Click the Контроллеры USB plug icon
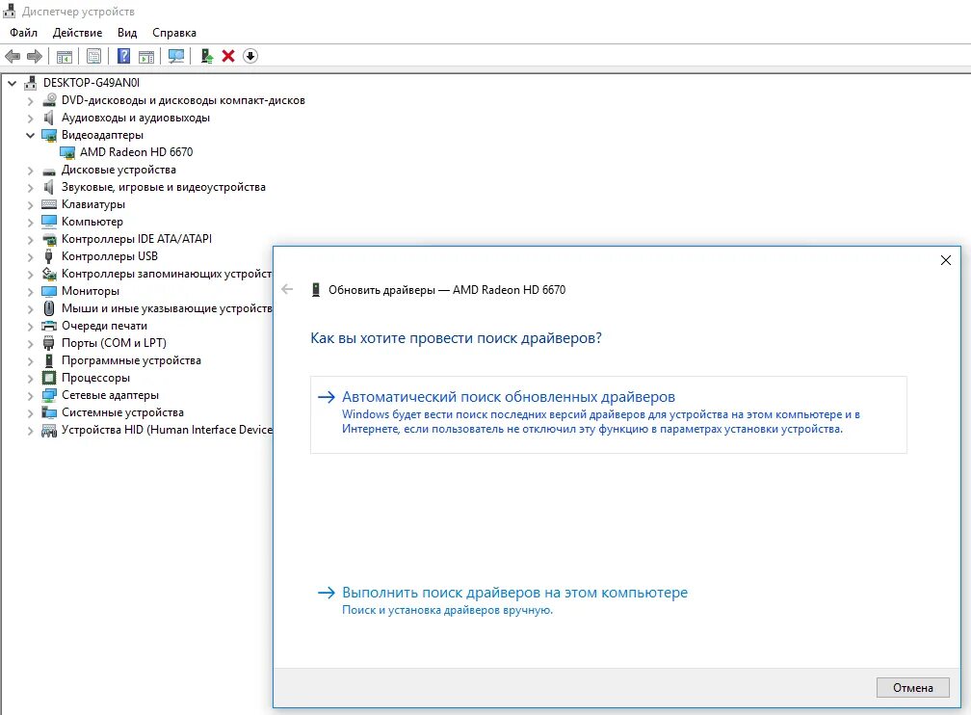 tap(49, 256)
